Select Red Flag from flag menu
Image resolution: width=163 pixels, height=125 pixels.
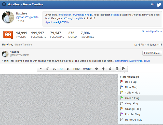(141, 82)
